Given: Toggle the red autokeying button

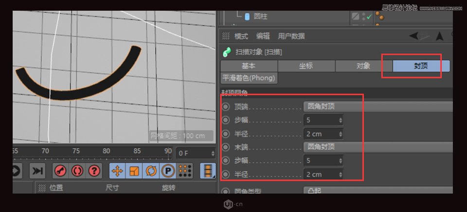Looking at the screenshot, I should click(77, 171).
